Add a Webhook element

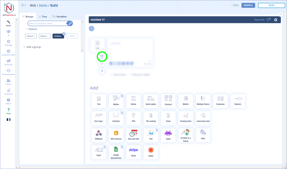point(99,135)
